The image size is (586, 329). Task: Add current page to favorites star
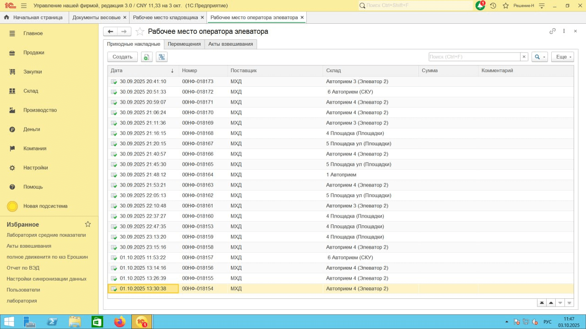tap(140, 32)
